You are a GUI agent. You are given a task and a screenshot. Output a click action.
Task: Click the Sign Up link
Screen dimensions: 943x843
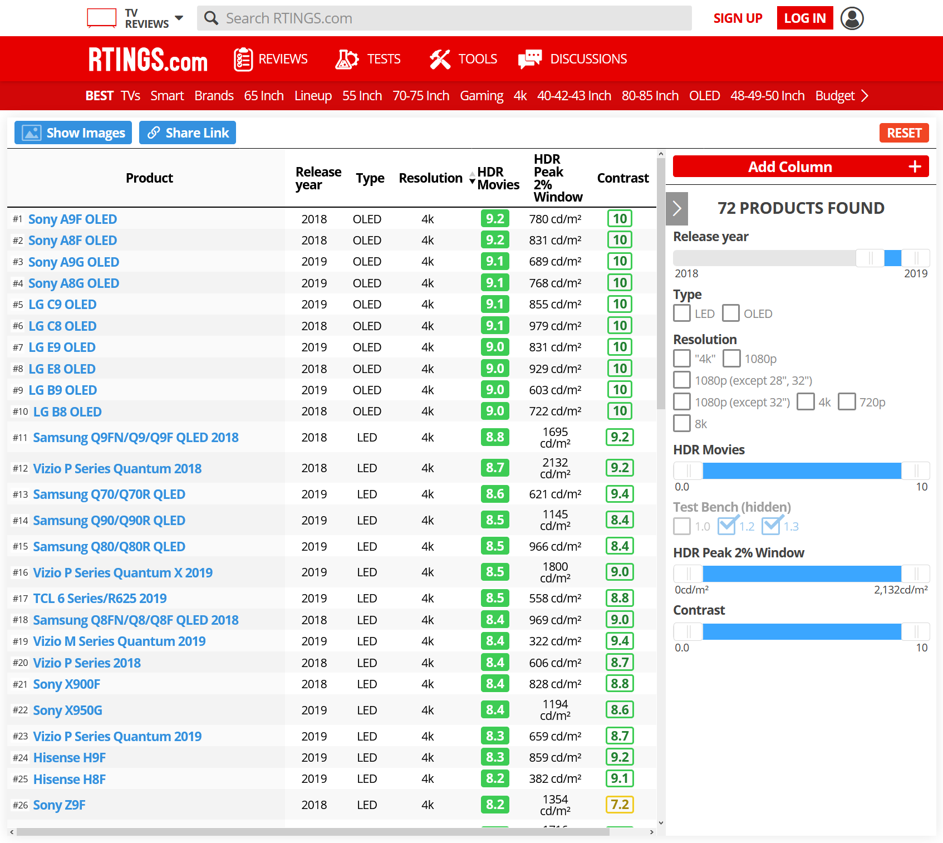click(738, 18)
